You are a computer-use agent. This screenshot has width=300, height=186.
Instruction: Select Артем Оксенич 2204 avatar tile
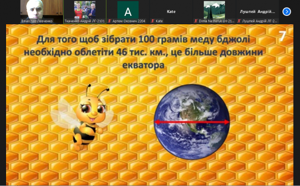pyautogui.click(x=128, y=12)
